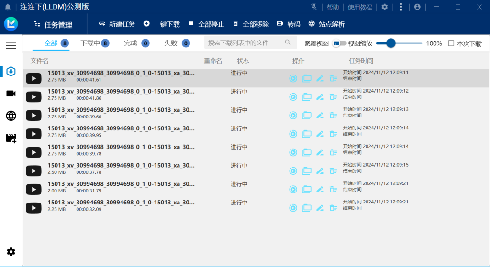This screenshot has height=267, width=490.
Task: Click the notification bell in title bar
Action: pyautogui.click(x=8, y=7)
